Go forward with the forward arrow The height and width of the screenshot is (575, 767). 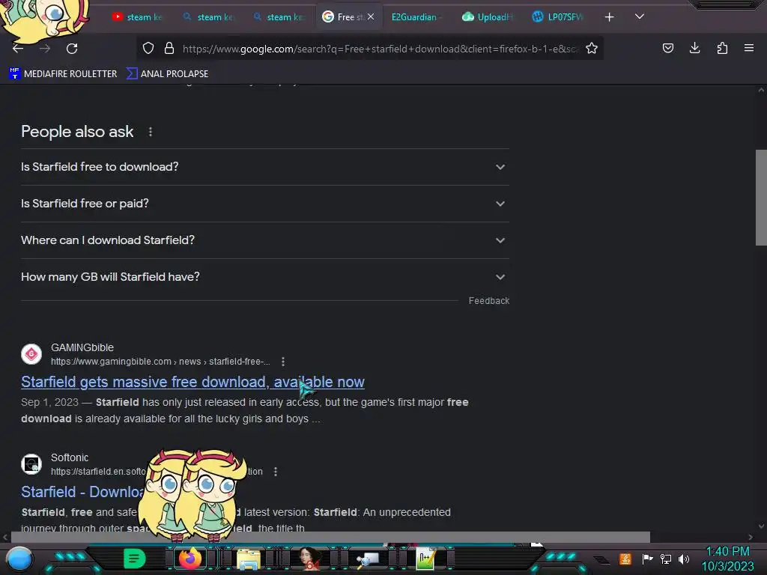(45, 49)
